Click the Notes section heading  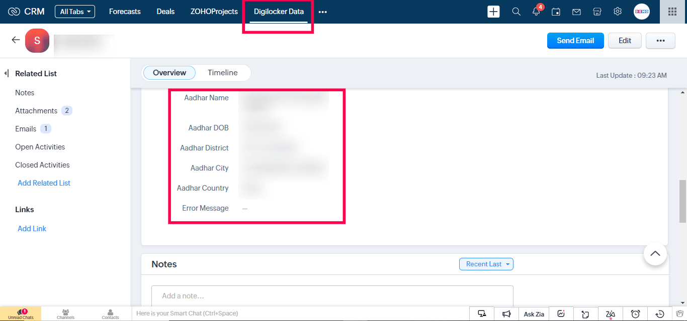click(164, 264)
